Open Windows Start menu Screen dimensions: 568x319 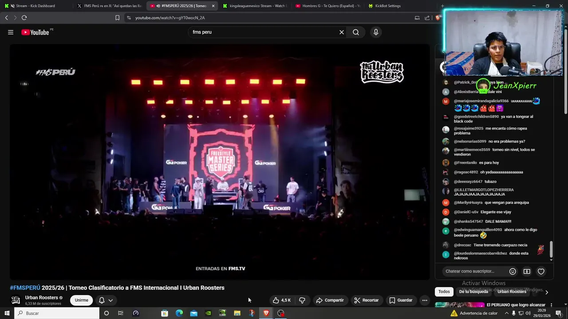pos(7,313)
